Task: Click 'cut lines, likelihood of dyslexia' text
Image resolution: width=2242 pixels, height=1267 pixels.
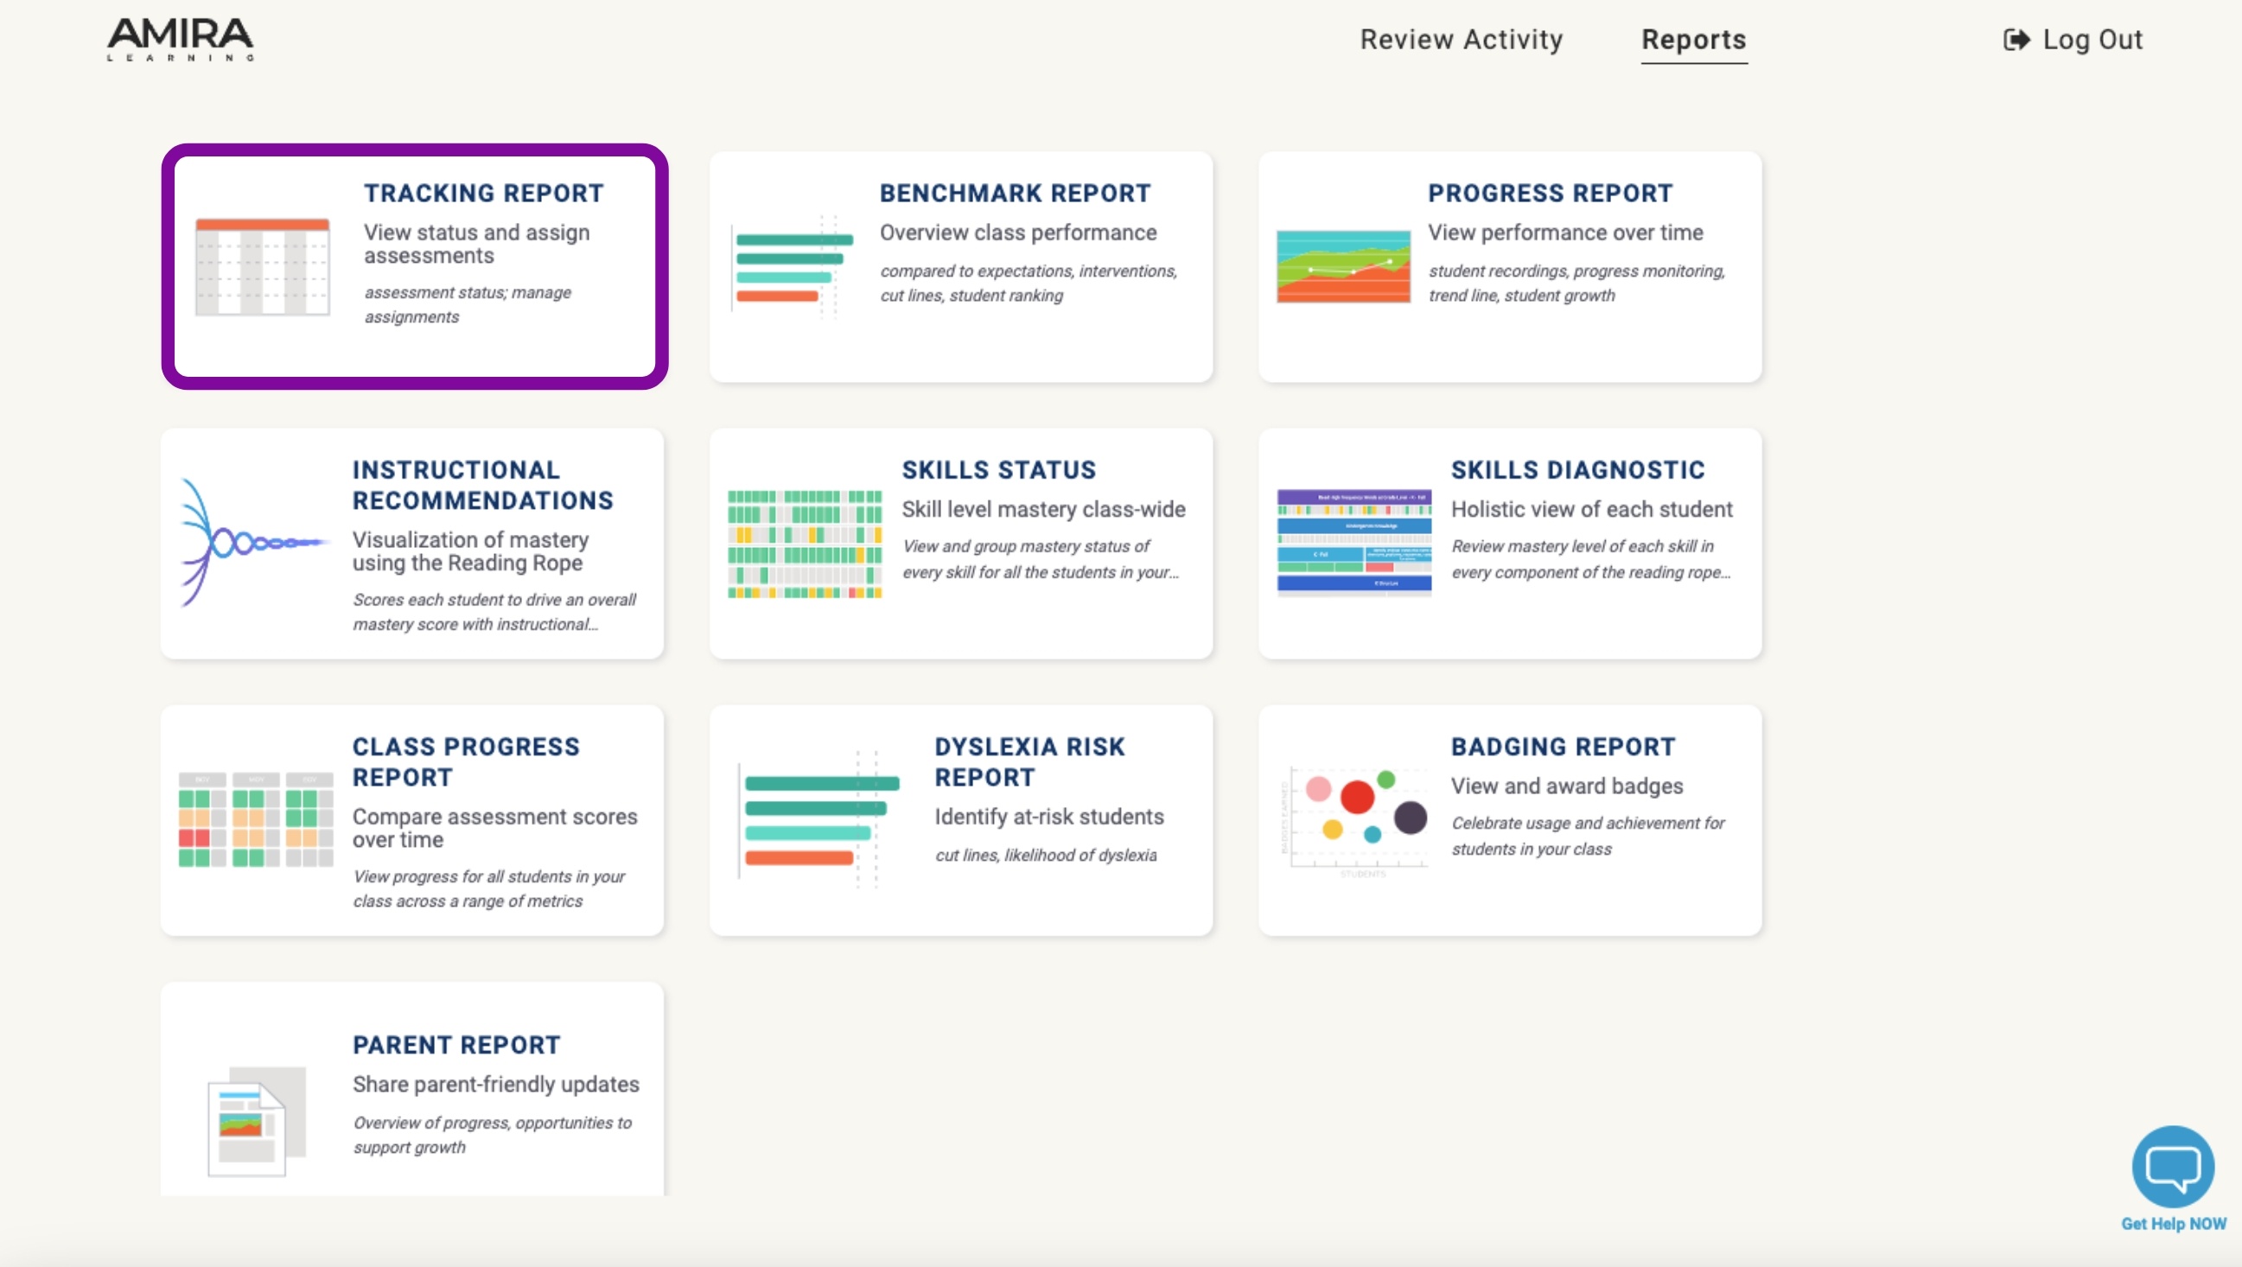Action: click(1045, 856)
